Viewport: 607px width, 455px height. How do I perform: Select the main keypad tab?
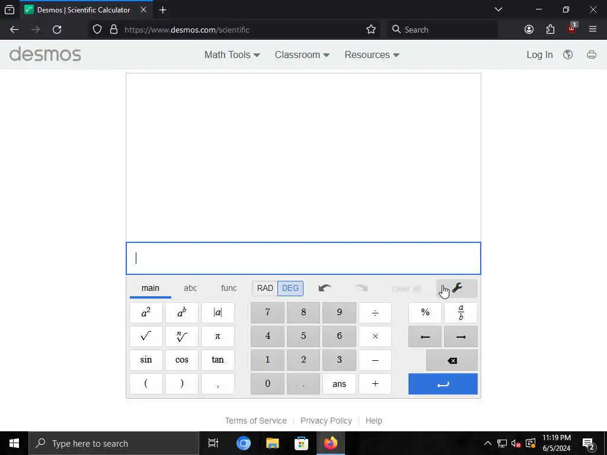(x=151, y=289)
